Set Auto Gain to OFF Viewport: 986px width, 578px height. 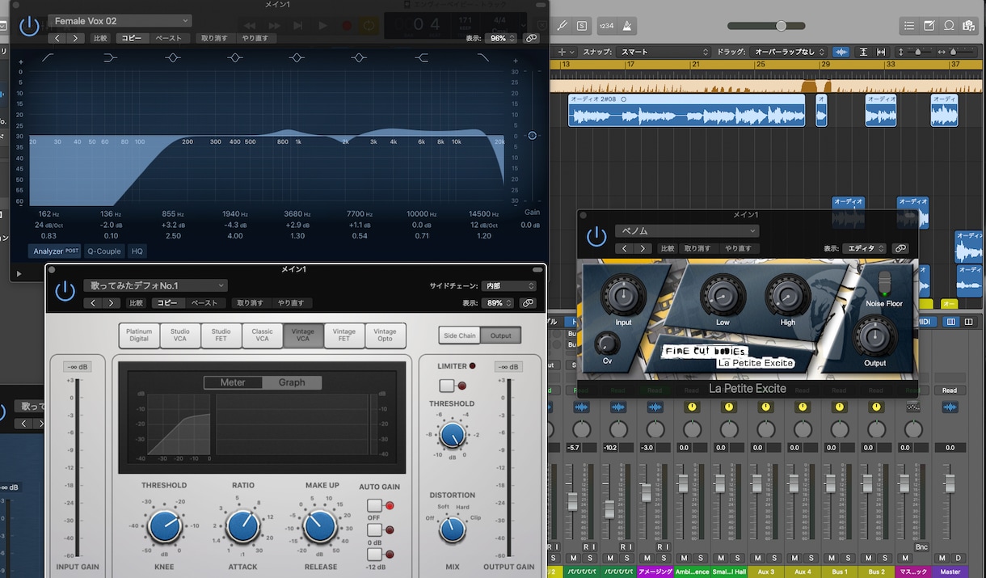374,506
